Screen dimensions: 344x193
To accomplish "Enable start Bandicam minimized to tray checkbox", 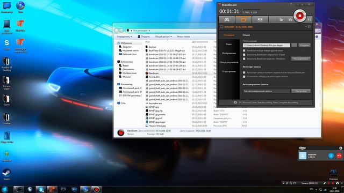I will pos(244,55).
